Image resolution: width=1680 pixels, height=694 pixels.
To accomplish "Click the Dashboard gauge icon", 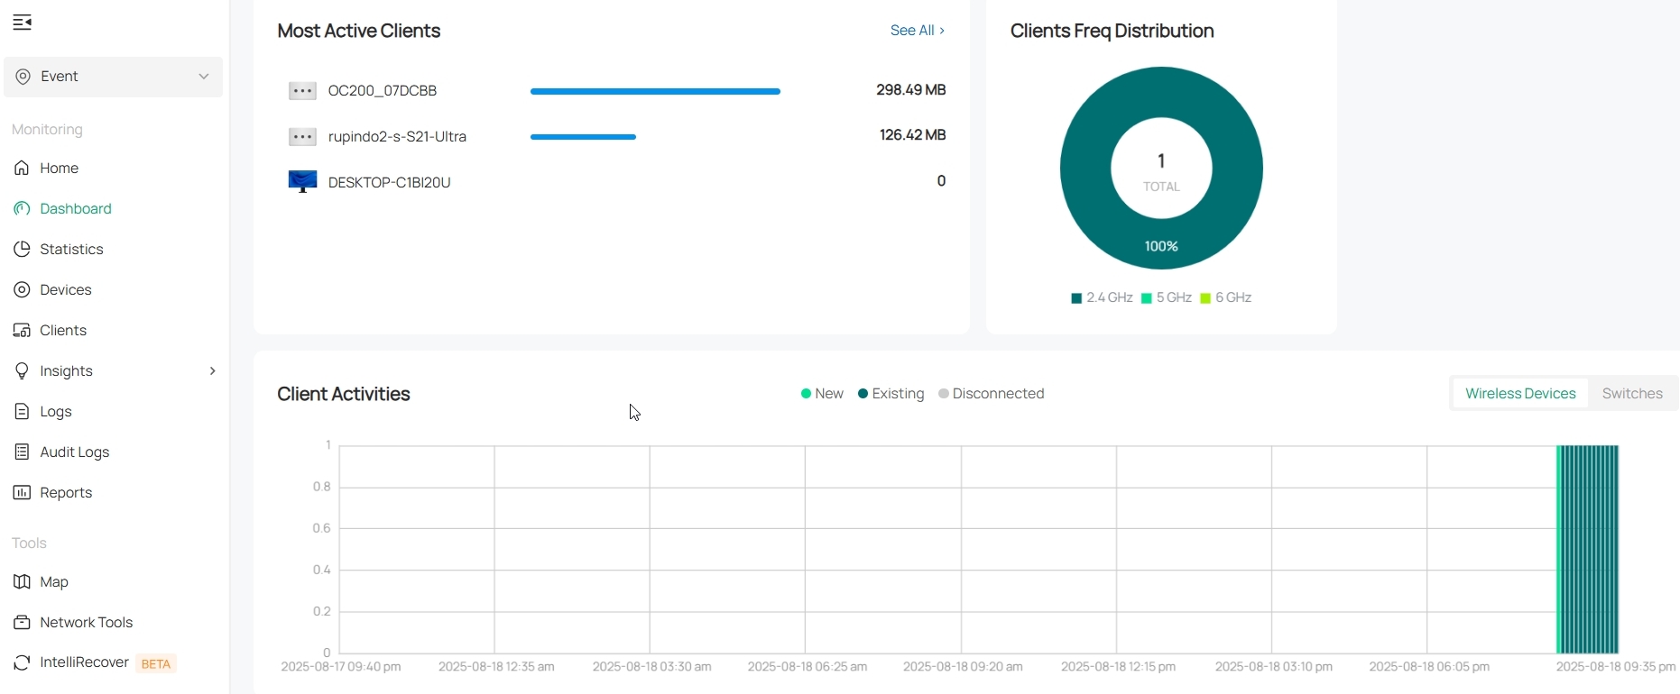I will click(x=22, y=208).
